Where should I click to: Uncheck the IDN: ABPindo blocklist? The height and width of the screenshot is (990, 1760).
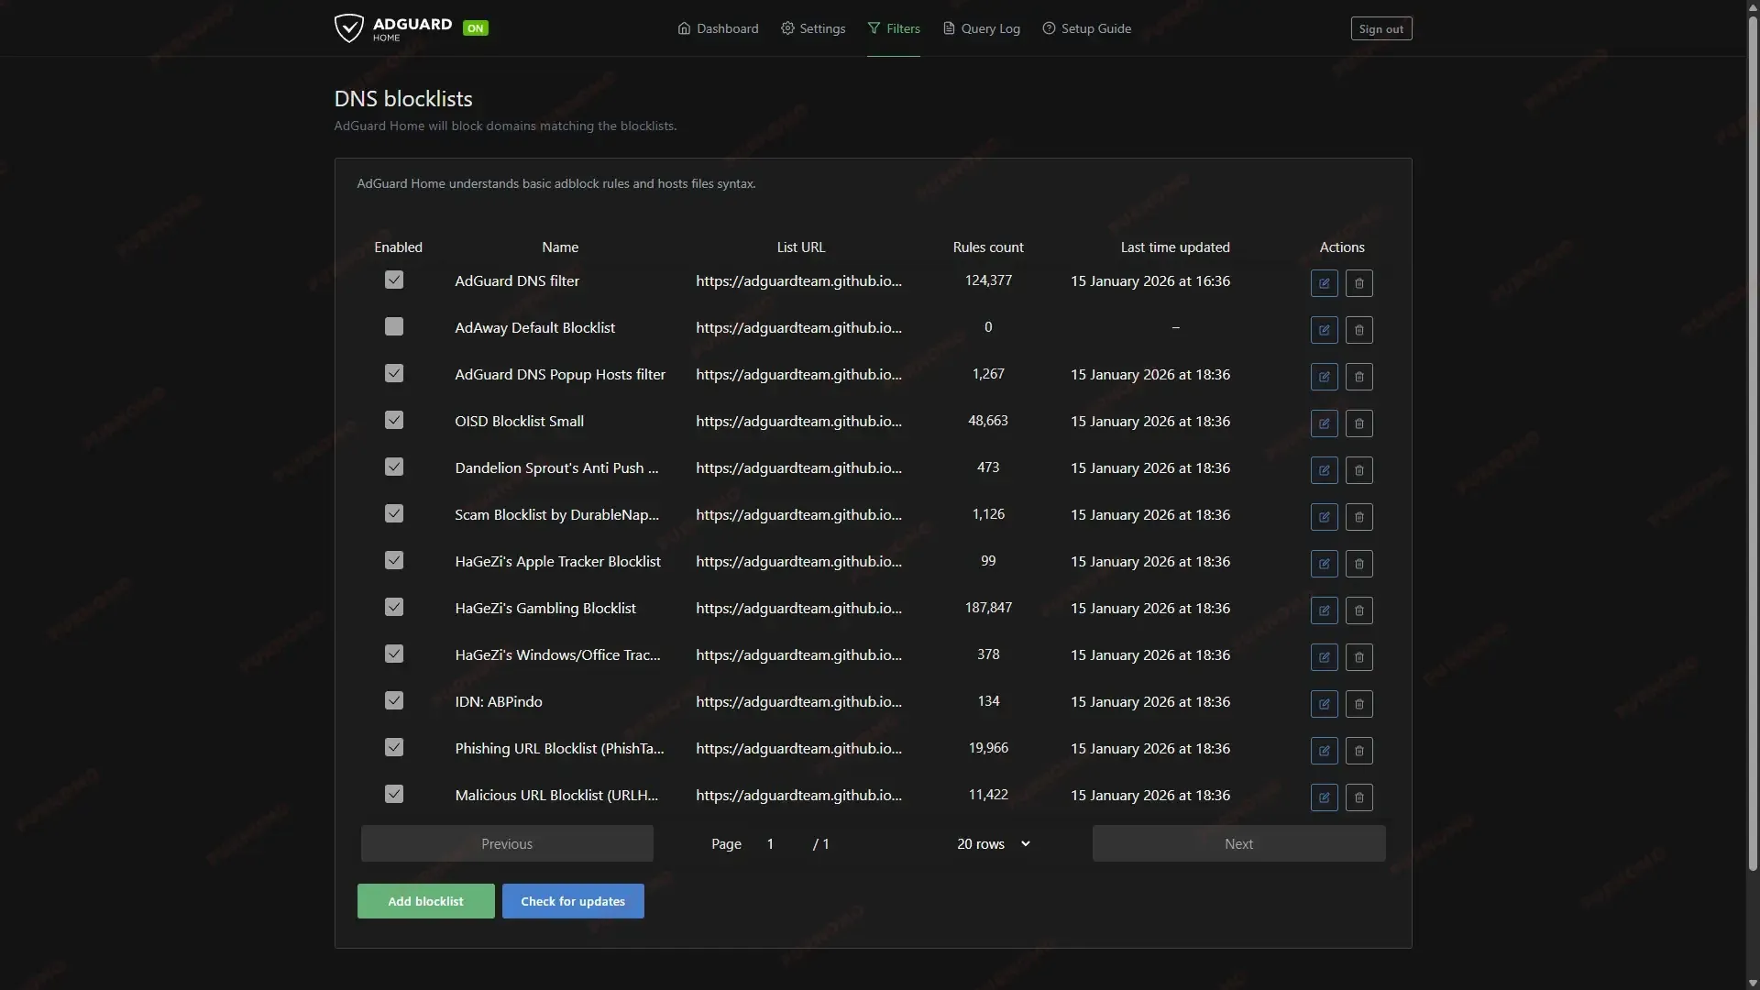[x=394, y=700]
